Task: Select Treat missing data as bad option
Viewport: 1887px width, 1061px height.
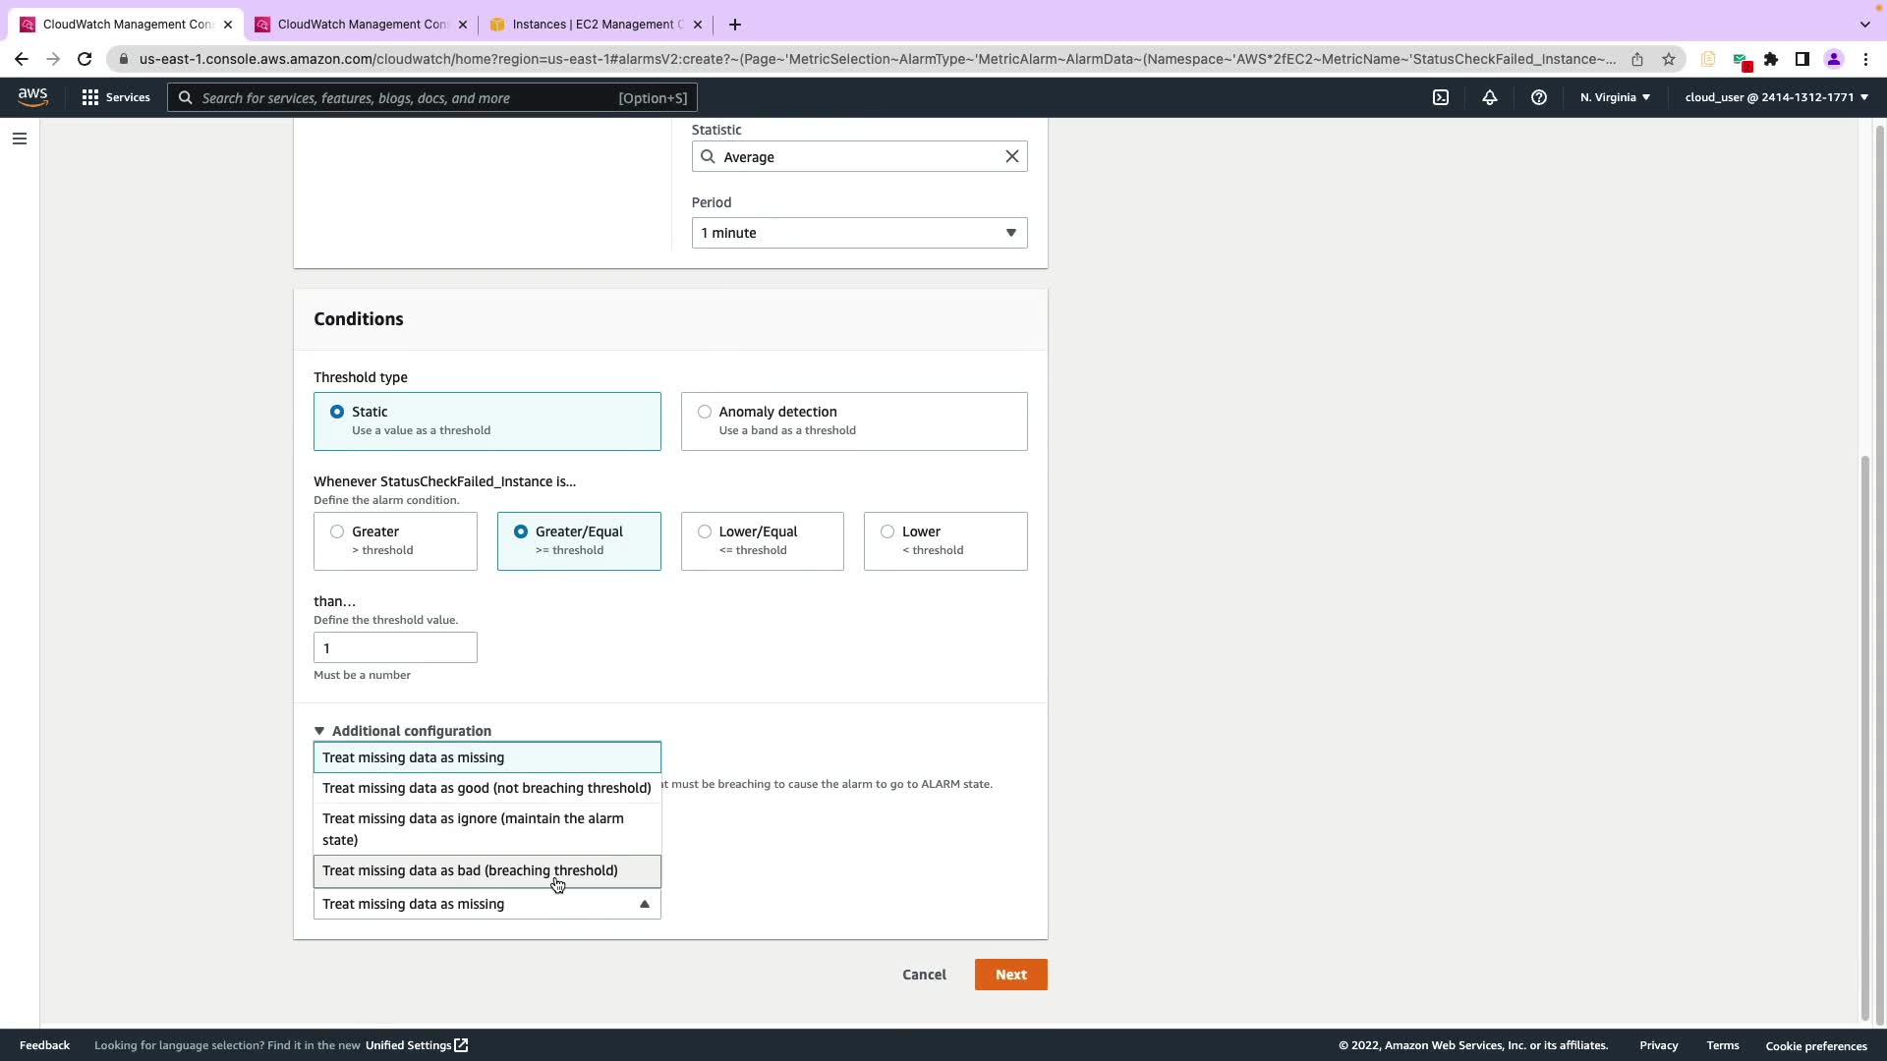Action: point(470,870)
